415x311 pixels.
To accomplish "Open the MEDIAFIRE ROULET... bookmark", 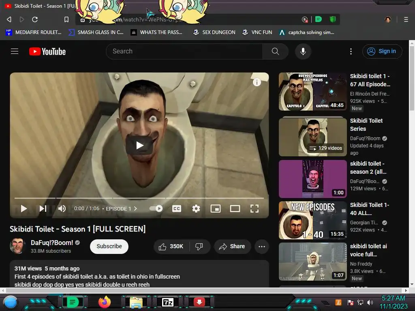I will coord(33,32).
